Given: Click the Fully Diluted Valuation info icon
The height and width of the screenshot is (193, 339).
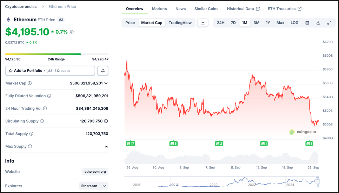Looking at the screenshot, I should point(49,96).
